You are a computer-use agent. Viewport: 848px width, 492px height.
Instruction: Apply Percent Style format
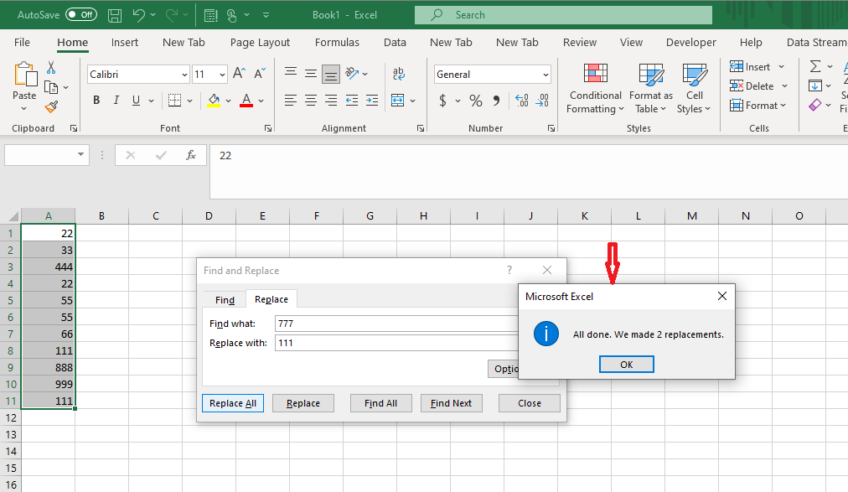(x=476, y=101)
